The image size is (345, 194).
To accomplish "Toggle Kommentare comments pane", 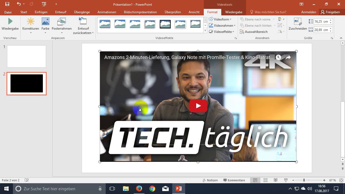I will [x=234, y=180].
